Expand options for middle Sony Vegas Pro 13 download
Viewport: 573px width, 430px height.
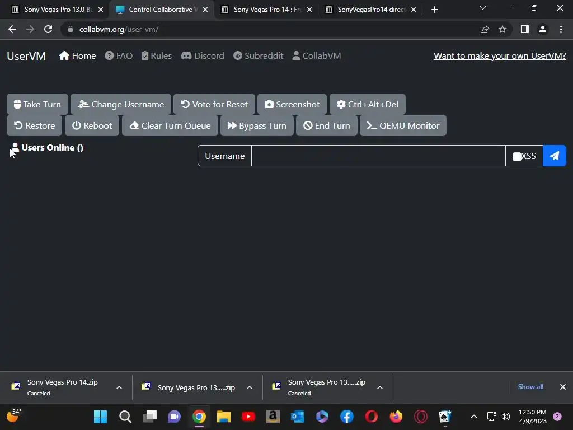click(250, 387)
